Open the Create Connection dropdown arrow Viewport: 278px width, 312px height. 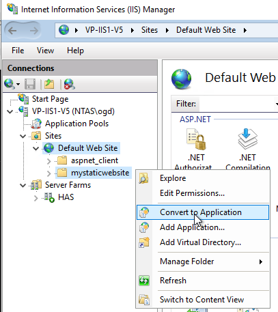click(18, 85)
